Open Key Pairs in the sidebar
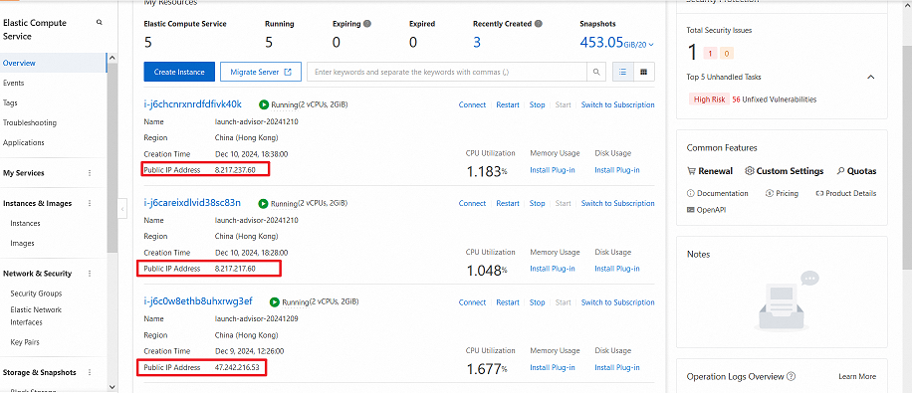The image size is (912, 393). coord(25,342)
